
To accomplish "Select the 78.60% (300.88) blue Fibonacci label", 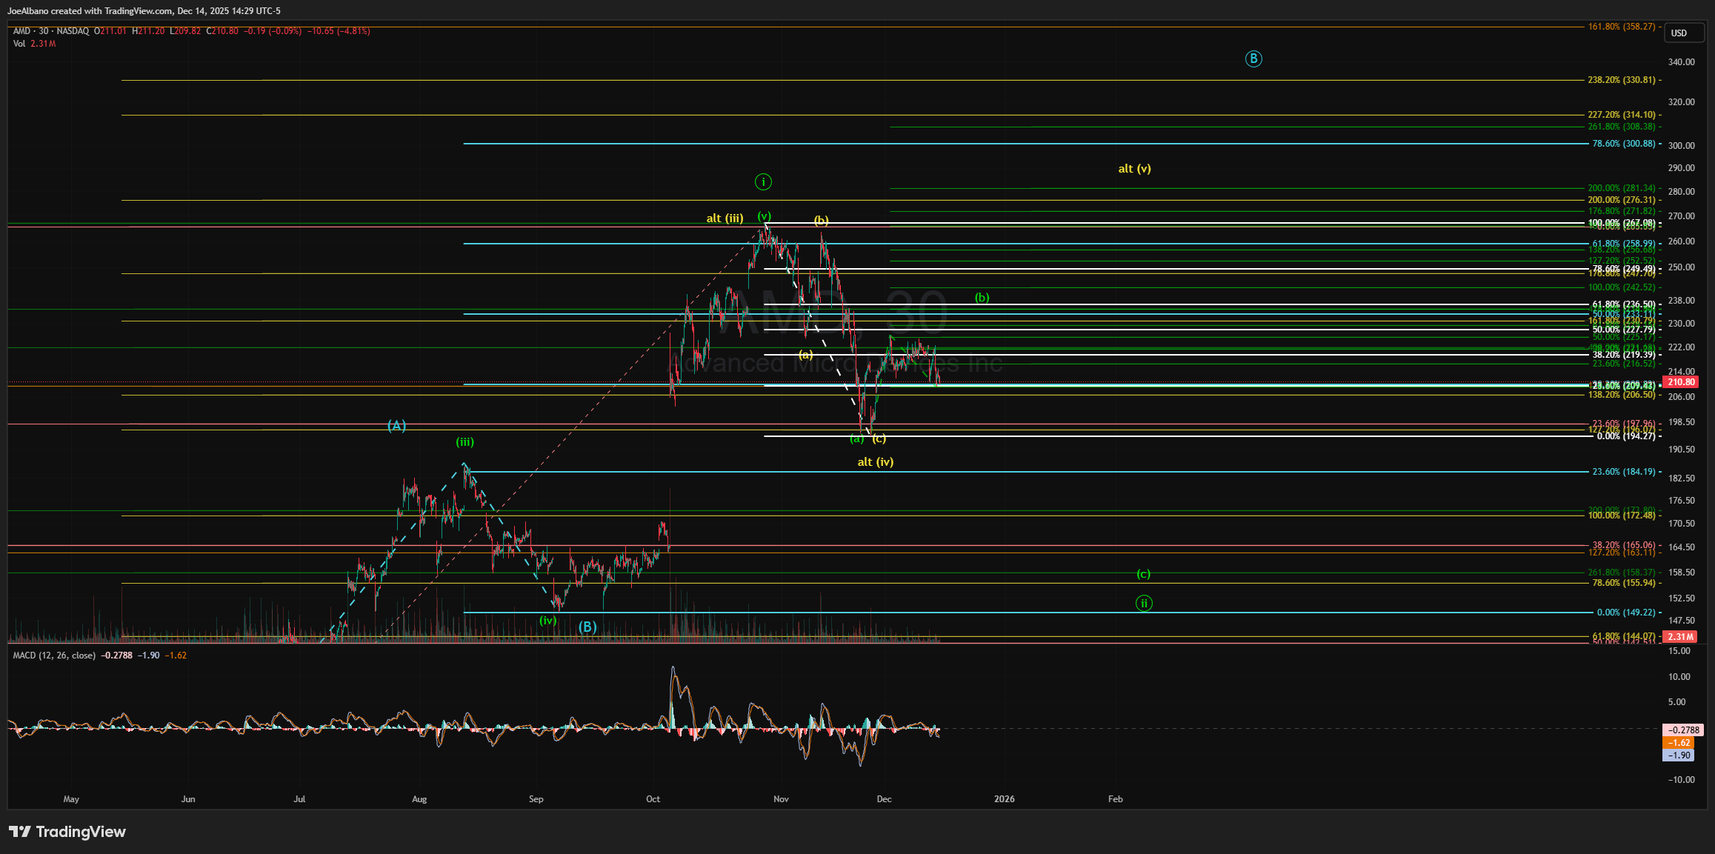I will (x=1623, y=144).
